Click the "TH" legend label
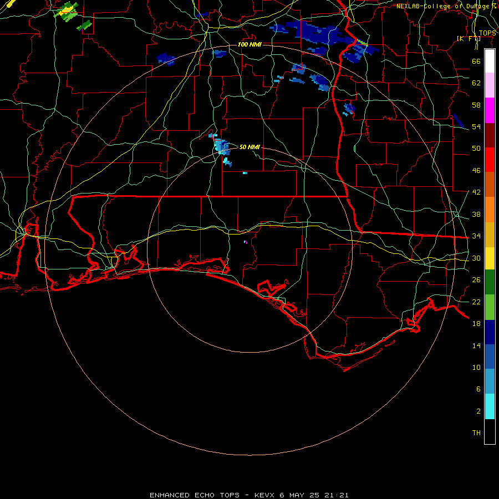499x499 pixels. click(476, 433)
